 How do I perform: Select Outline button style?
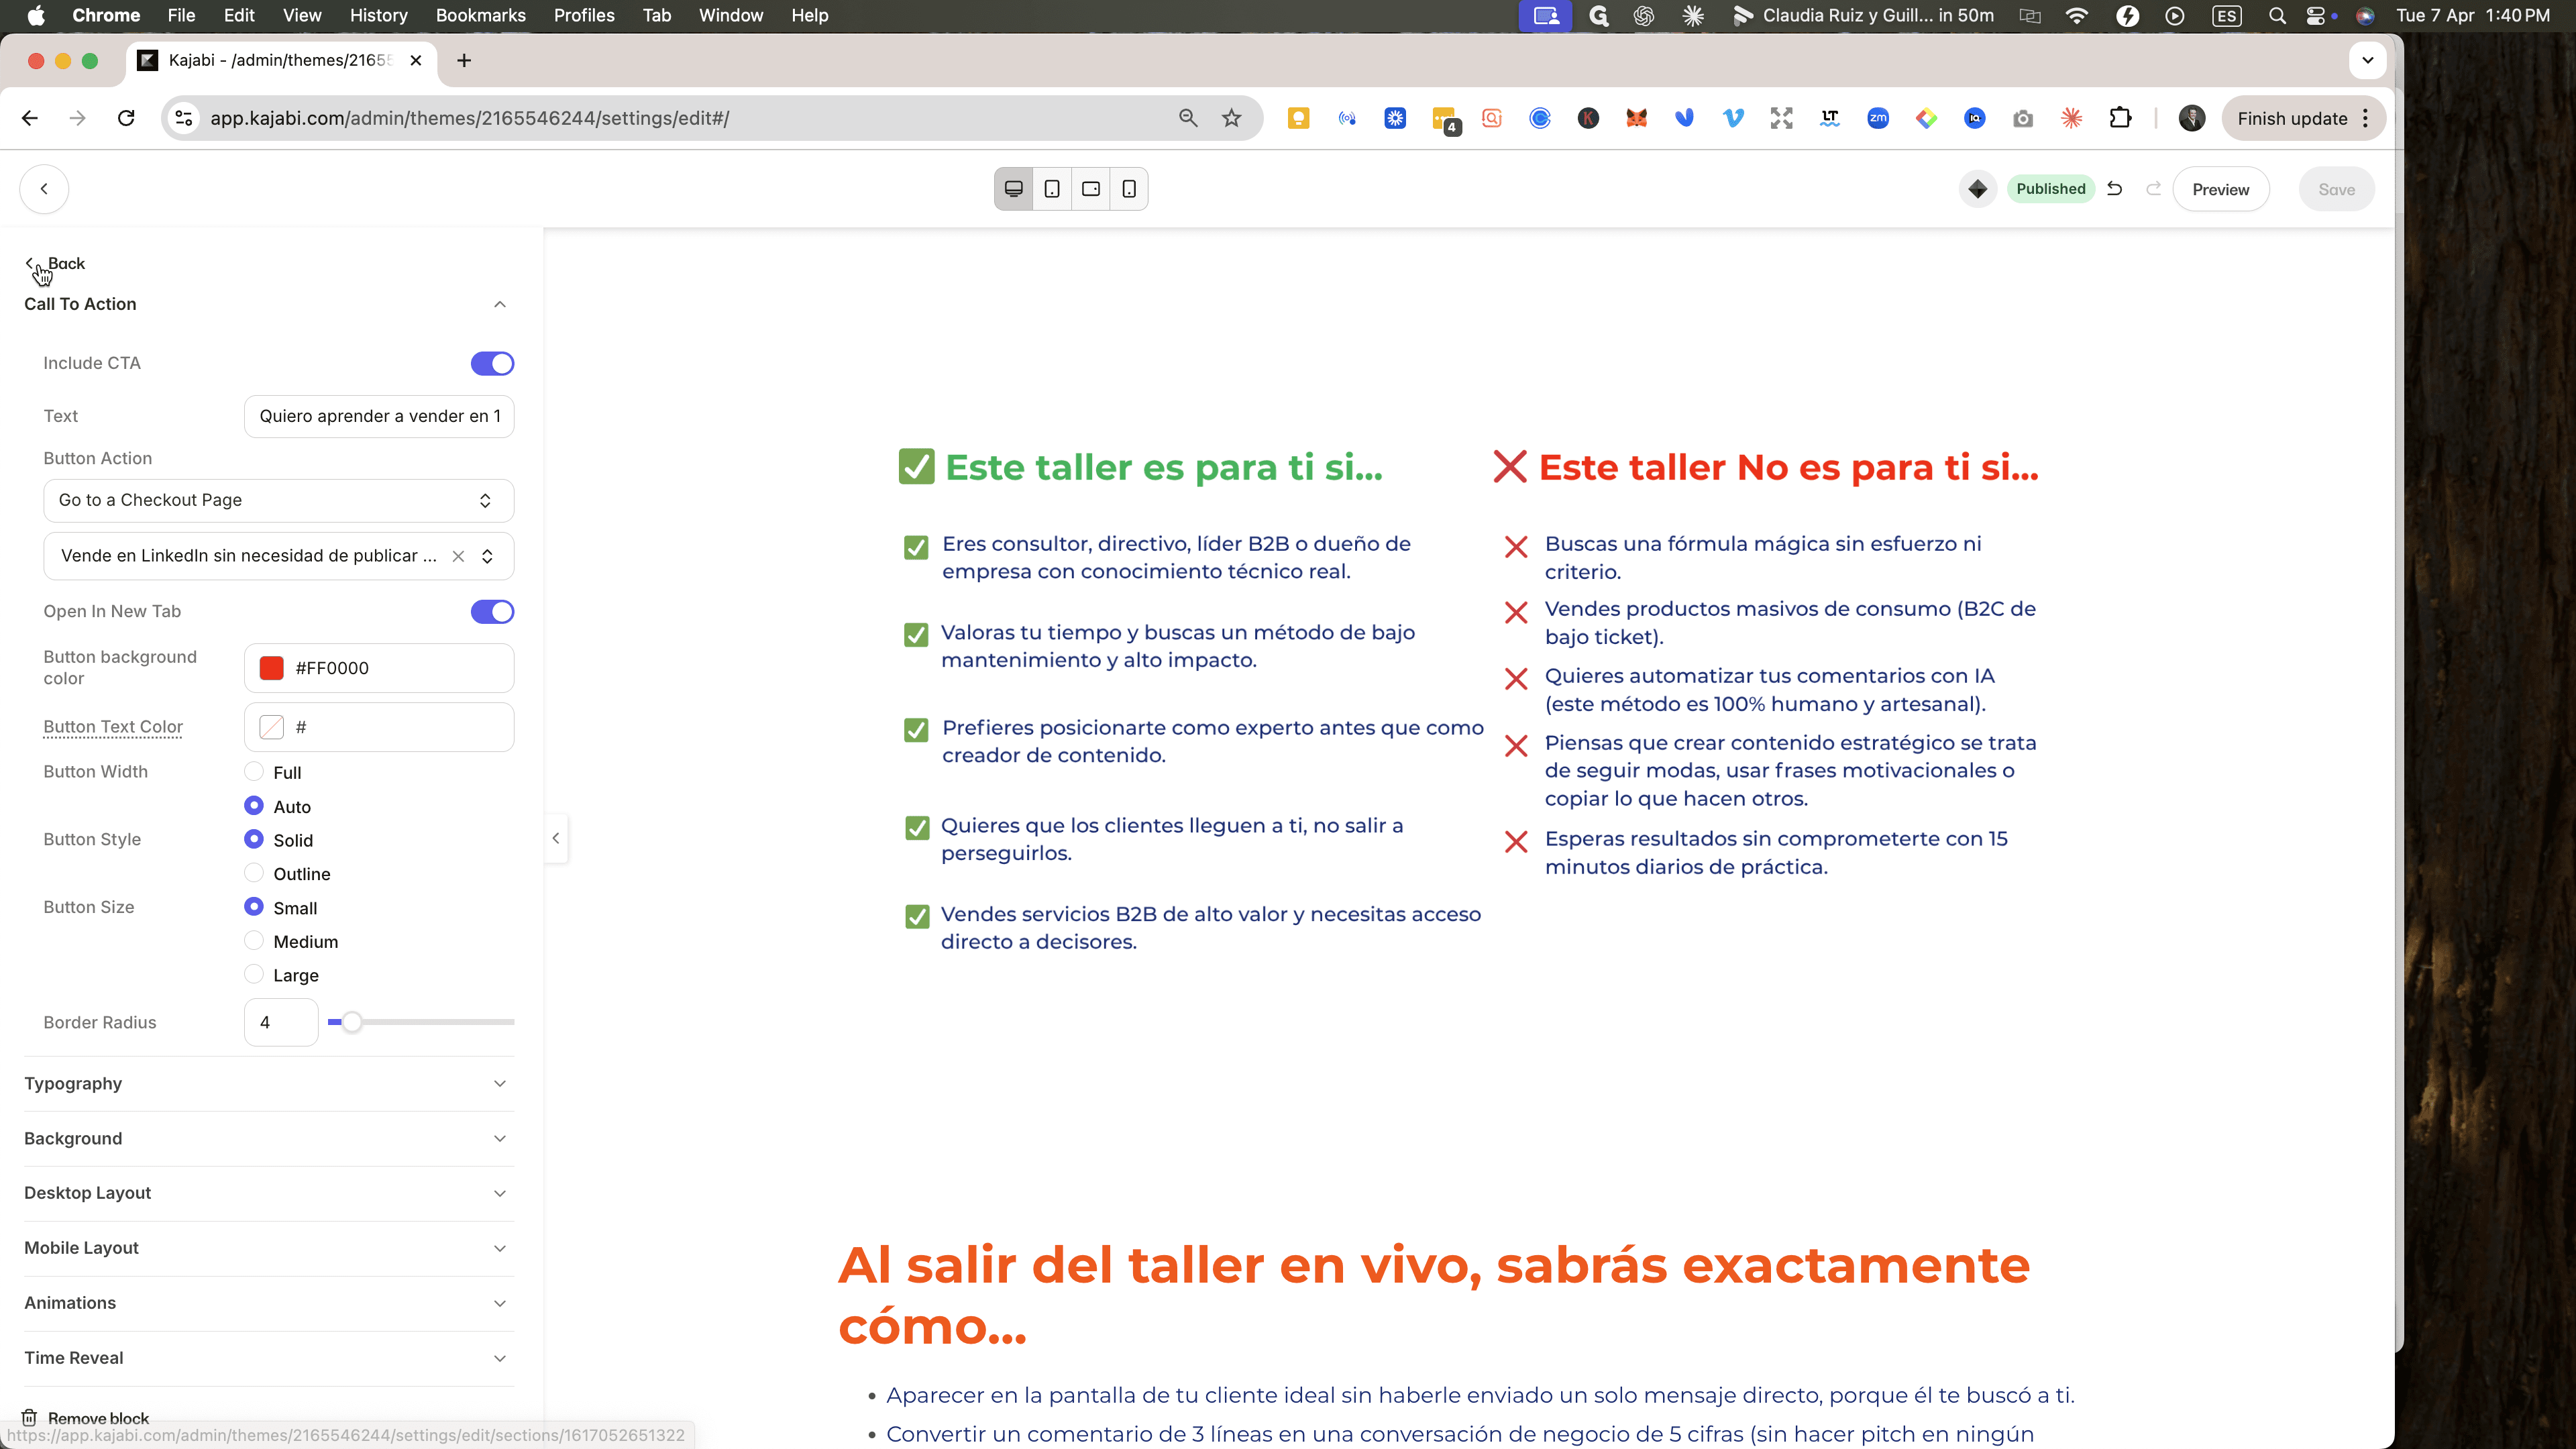coord(254,873)
